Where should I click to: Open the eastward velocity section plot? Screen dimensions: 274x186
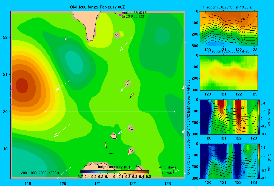click(x=229, y=161)
